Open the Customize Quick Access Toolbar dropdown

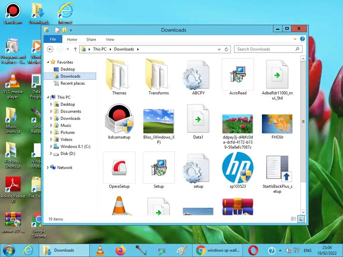71,30
